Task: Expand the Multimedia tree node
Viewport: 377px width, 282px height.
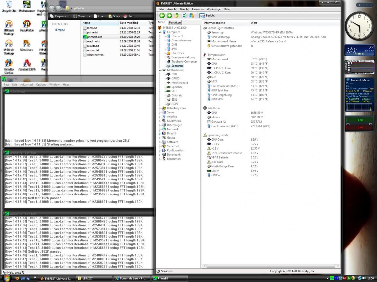Action: point(160,121)
